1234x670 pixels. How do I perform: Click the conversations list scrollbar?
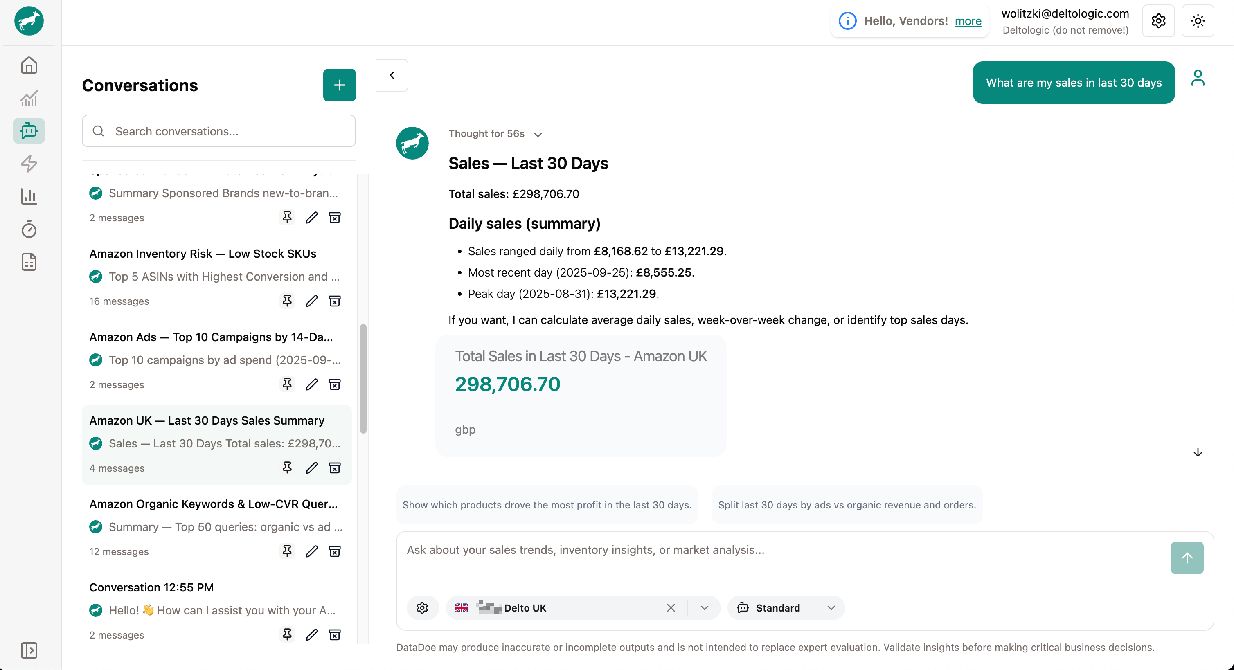point(363,378)
